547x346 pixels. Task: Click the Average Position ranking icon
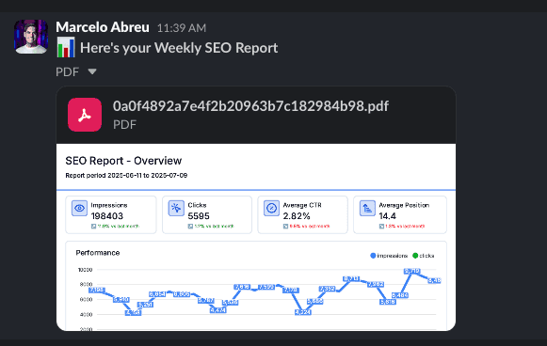point(367,208)
